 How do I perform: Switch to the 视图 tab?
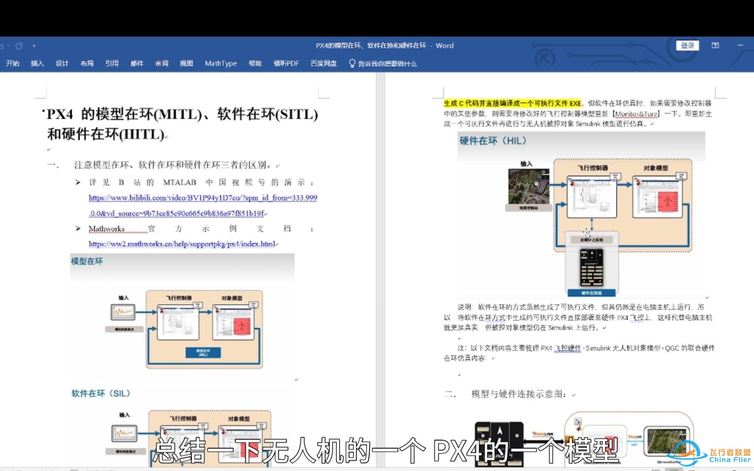(187, 63)
